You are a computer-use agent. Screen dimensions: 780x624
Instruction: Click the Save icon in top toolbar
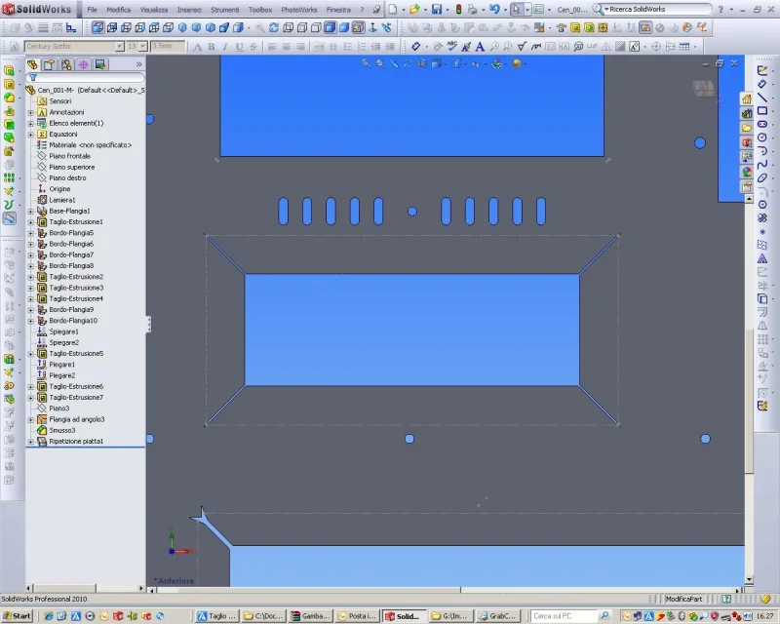click(x=438, y=9)
